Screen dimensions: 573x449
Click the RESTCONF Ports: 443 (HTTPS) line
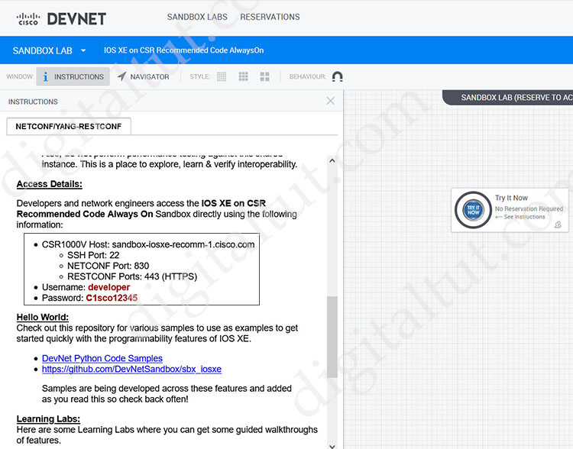coord(132,276)
